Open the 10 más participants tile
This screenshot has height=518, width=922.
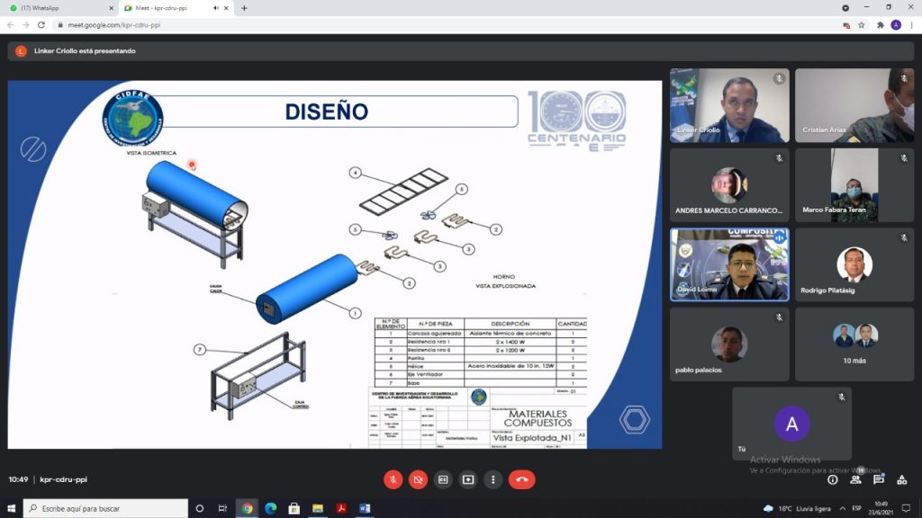coord(854,344)
